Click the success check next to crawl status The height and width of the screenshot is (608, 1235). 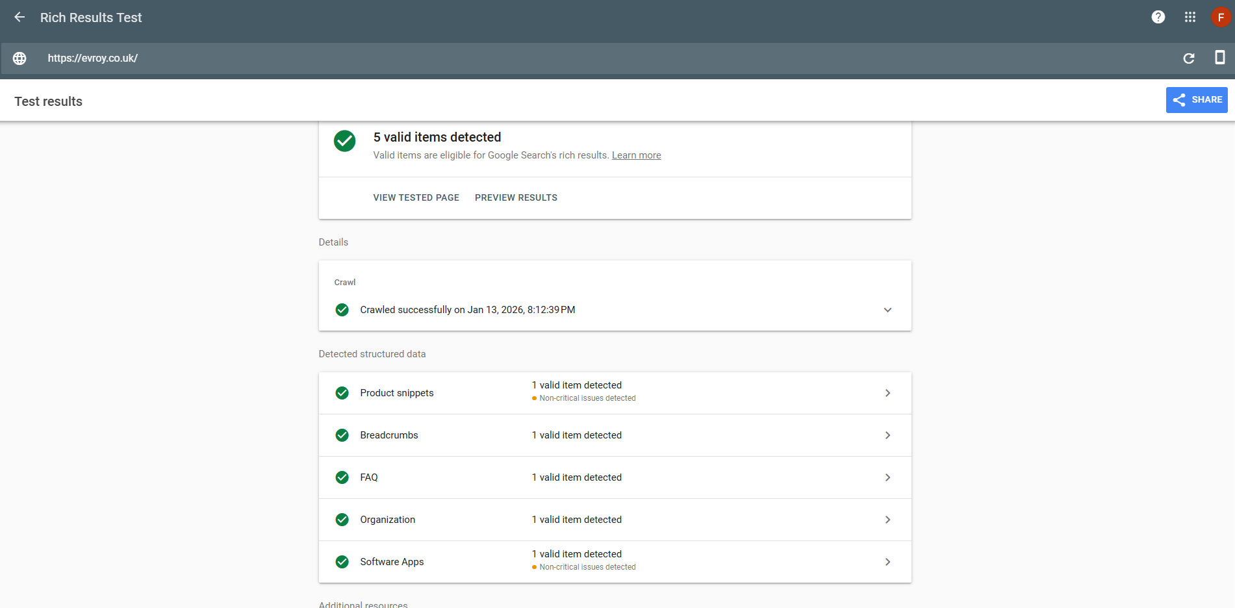342,310
